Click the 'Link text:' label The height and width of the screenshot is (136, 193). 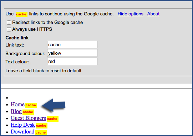click(15, 45)
